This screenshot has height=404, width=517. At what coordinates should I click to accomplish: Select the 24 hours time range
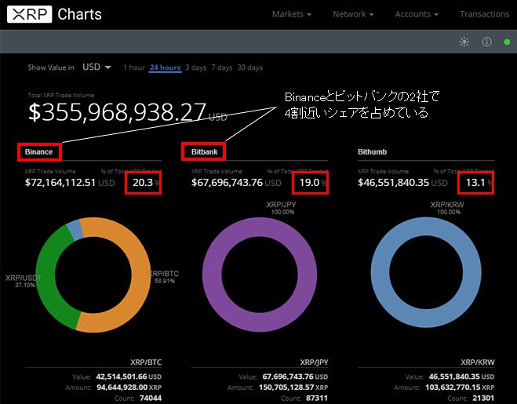[x=166, y=67]
